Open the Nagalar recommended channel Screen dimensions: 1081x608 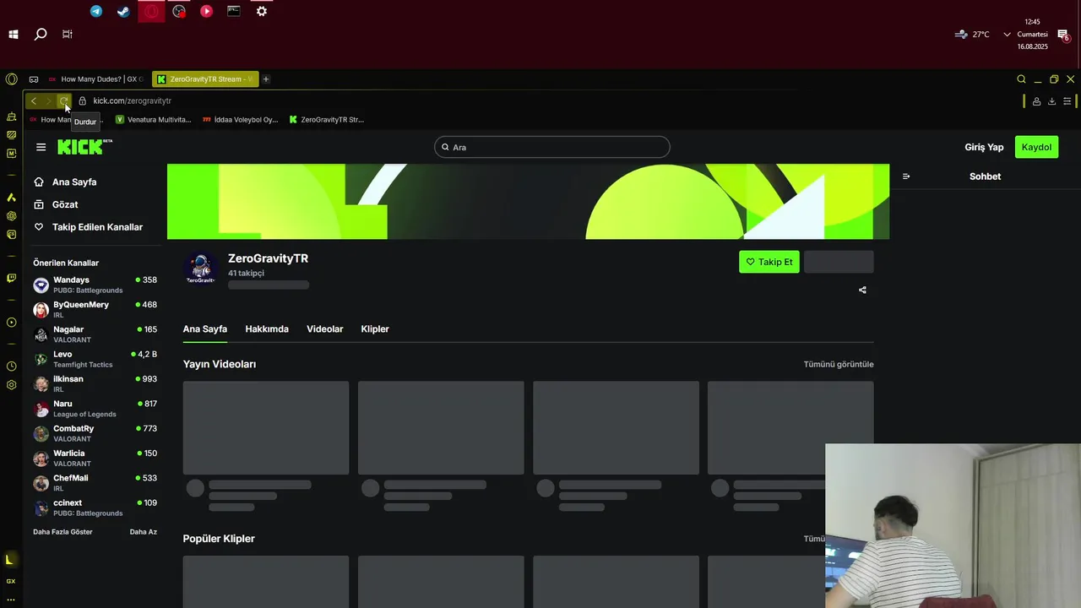(95, 334)
